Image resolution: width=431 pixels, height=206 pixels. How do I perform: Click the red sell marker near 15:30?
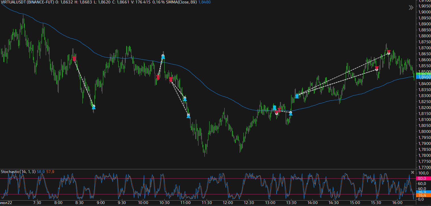pos(377,68)
